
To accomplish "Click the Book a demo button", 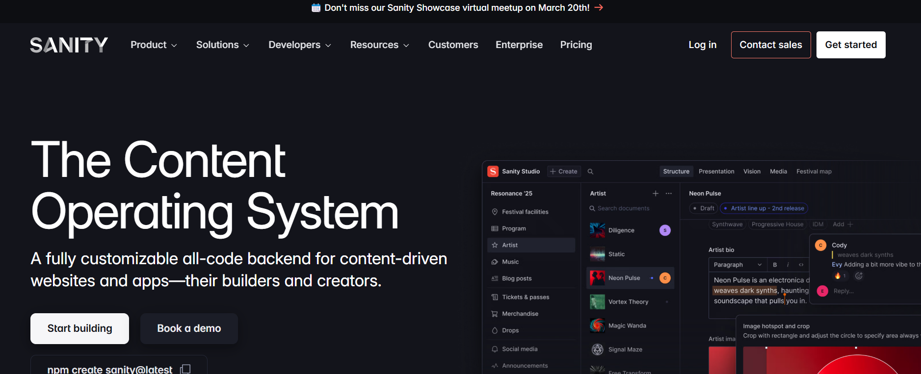I will click(189, 328).
